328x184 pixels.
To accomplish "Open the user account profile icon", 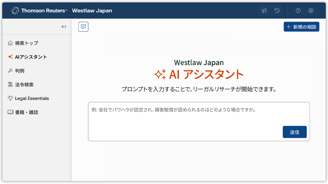I will (x=311, y=10).
